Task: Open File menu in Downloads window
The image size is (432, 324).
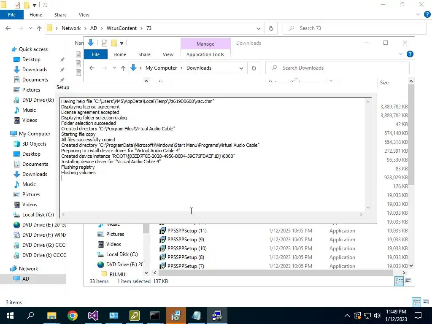Action: tap(96, 54)
